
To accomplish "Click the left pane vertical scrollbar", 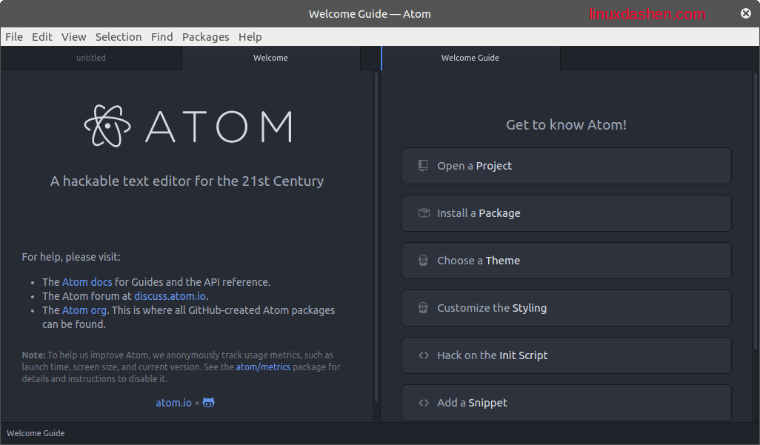I will (376, 237).
